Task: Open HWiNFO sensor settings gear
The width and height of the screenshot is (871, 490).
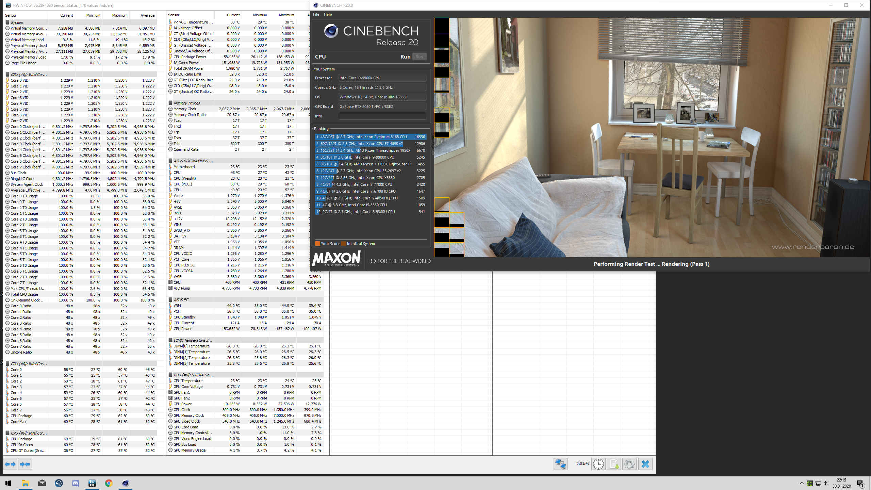Action: click(x=629, y=464)
